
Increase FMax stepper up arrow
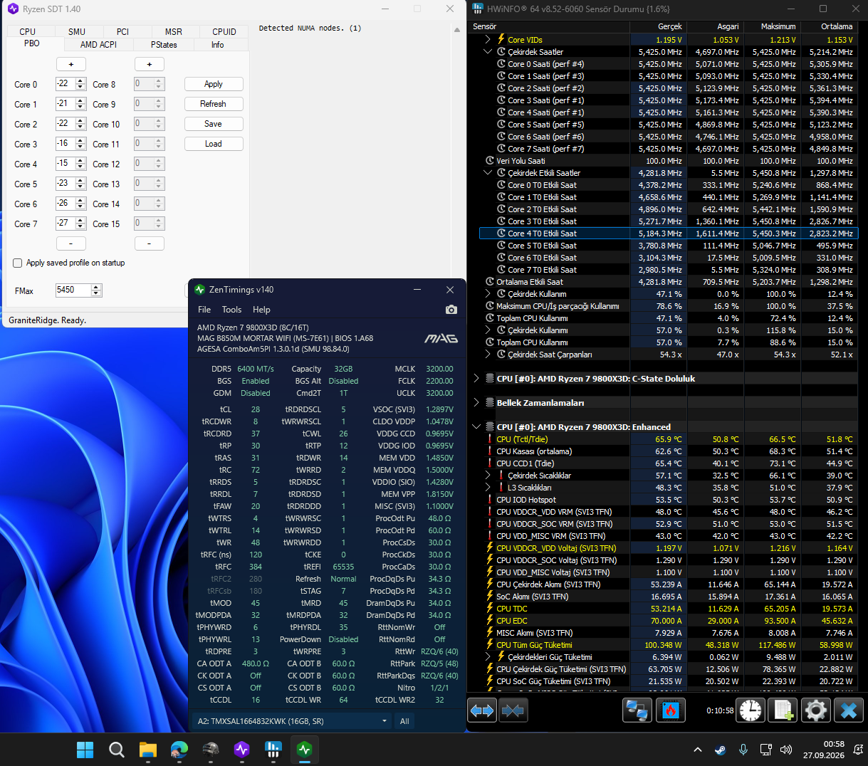pyautogui.click(x=96, y=287)
